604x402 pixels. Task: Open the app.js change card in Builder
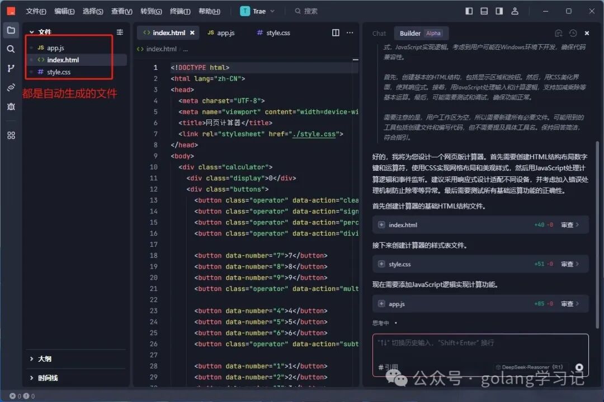coord(480,304)
